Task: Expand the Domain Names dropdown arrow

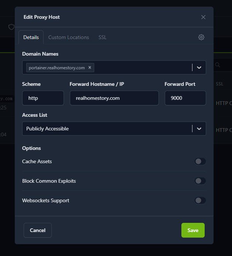Action: coord(199,68)
